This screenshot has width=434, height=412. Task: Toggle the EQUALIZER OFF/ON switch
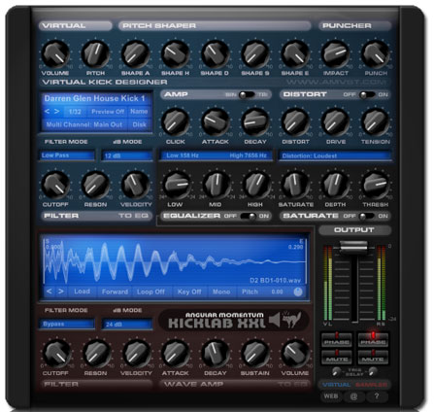pyautogui.click(x=249, y=216)
